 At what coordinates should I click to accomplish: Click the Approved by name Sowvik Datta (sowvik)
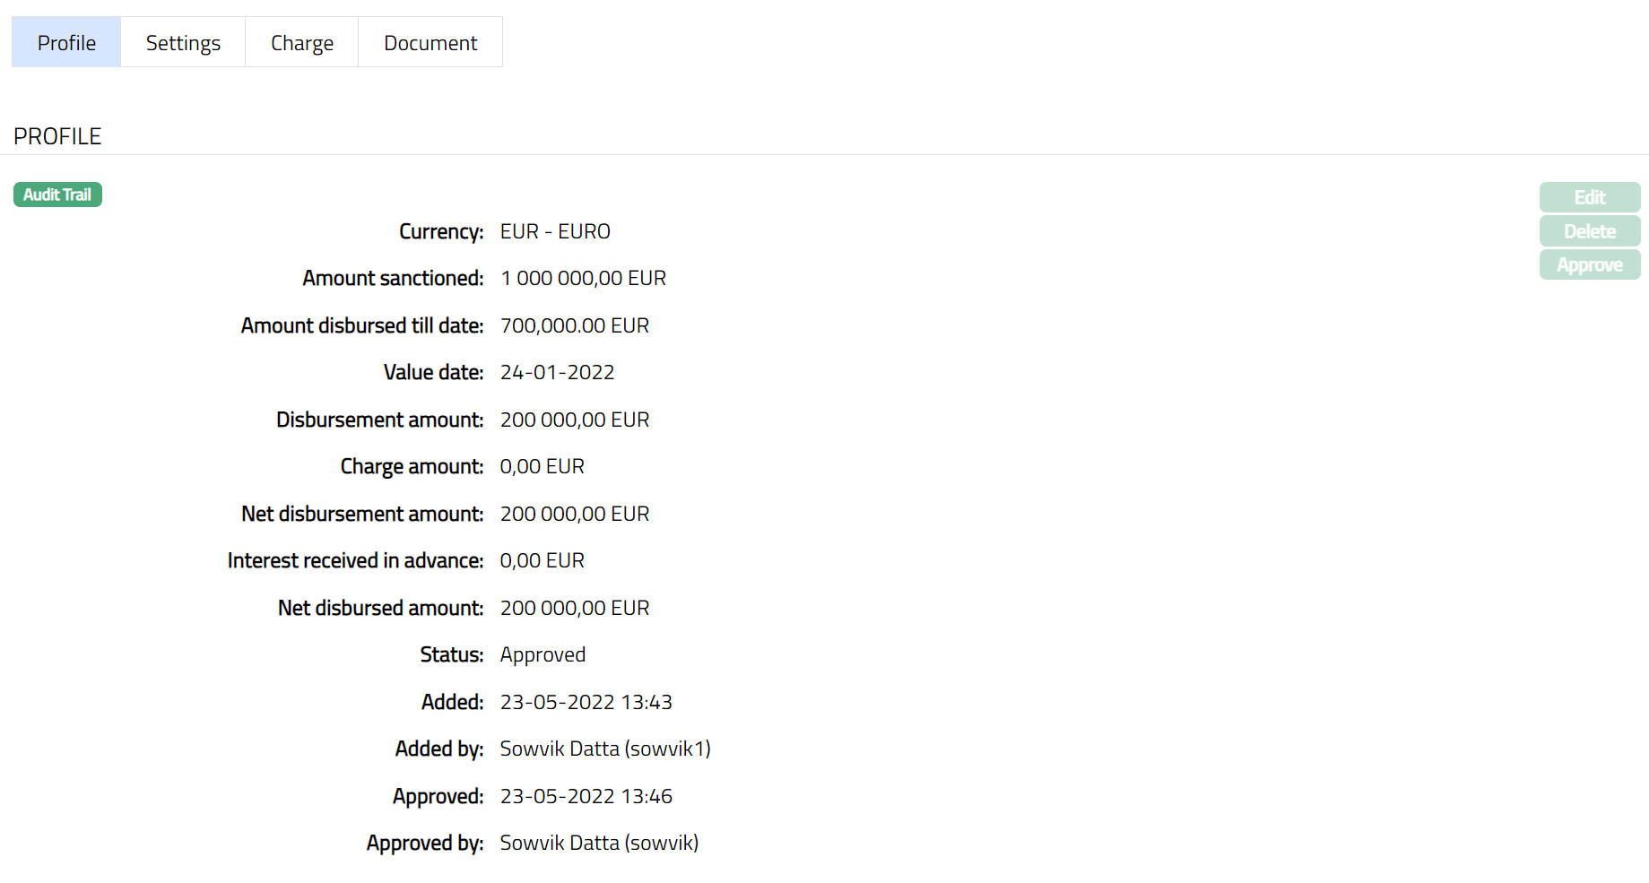point(599,844)
